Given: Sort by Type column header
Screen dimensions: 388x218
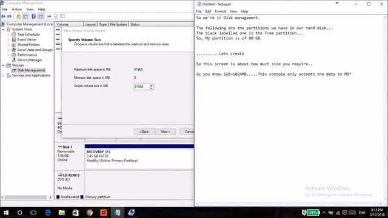Looking at the screenshot, I should click(x=102, y=24).
